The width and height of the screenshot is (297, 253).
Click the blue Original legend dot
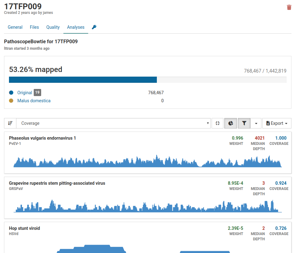click(11, 93)
